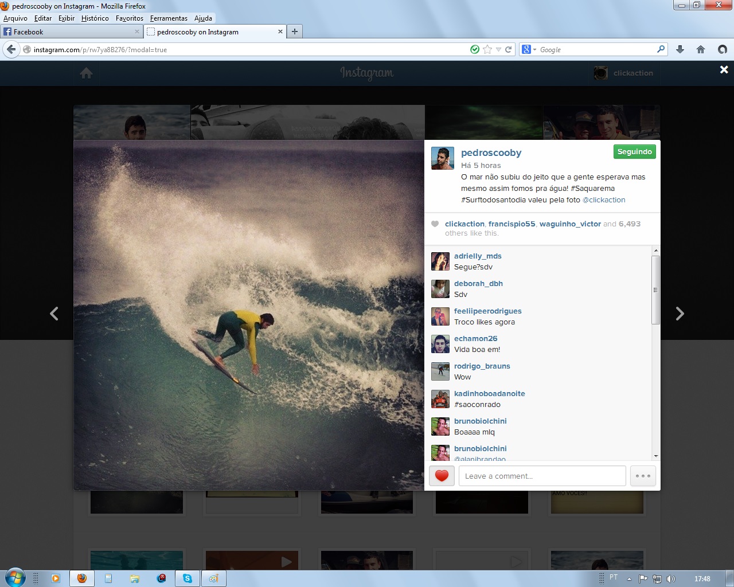
Task: Click the Firefox taskbar icon
Action: point(82,578)
